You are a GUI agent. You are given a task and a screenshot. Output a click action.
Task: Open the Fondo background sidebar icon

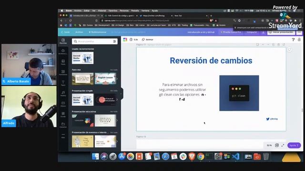click(x=63, y=114)
